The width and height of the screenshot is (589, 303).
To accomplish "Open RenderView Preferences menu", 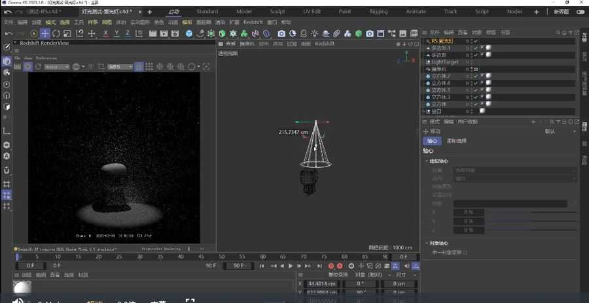I will coord(46,58).
